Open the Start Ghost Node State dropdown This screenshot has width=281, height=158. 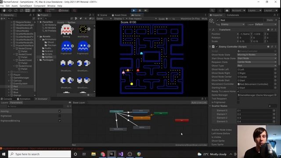pos(257,58)
